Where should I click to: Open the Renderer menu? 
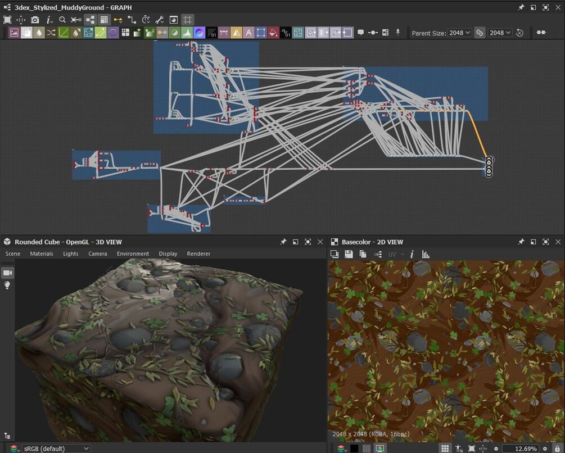(x=198, y=254)
